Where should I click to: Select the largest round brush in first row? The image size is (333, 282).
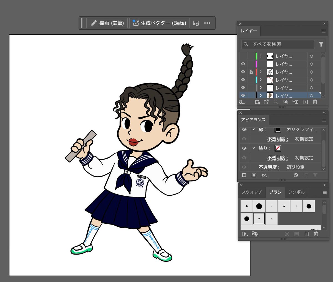pos(259,206)
